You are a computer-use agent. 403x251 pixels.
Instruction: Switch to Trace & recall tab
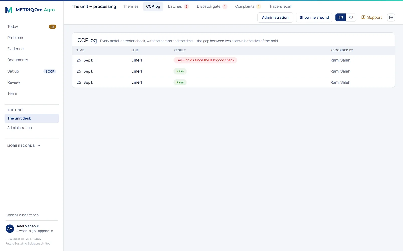(280, 6)
